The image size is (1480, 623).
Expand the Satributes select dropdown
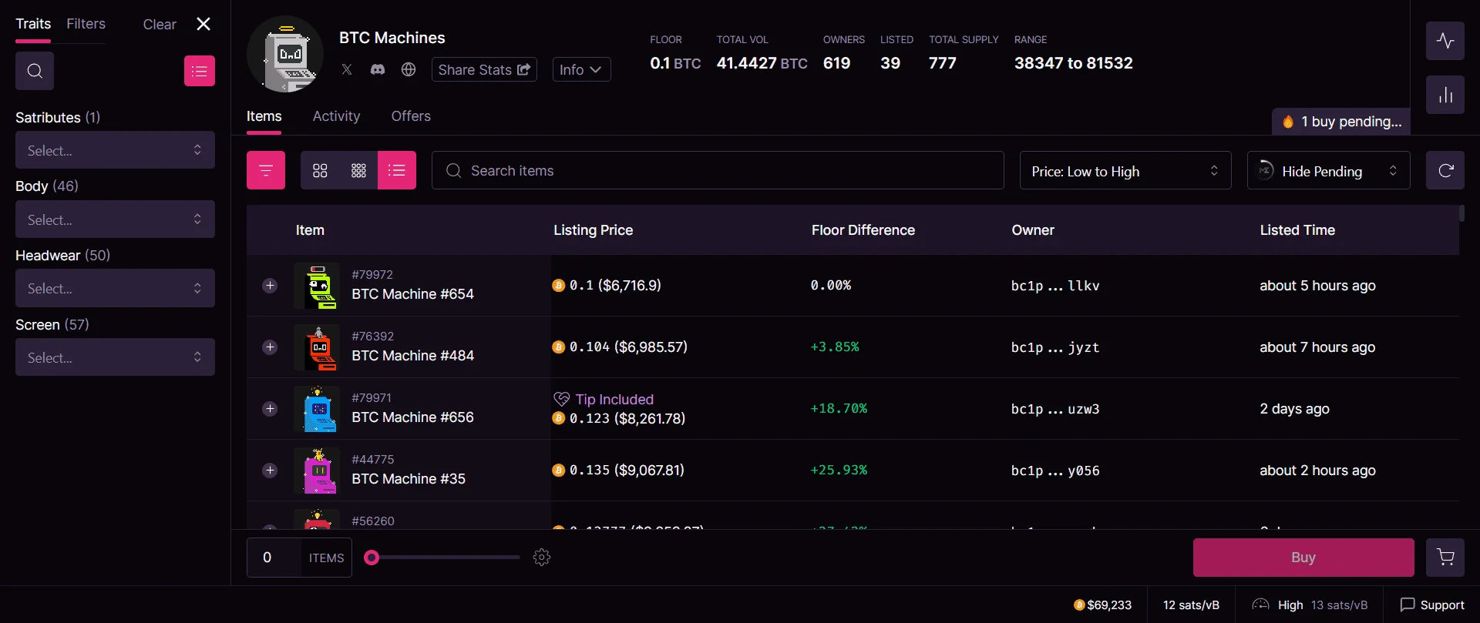tap(115, 150)
